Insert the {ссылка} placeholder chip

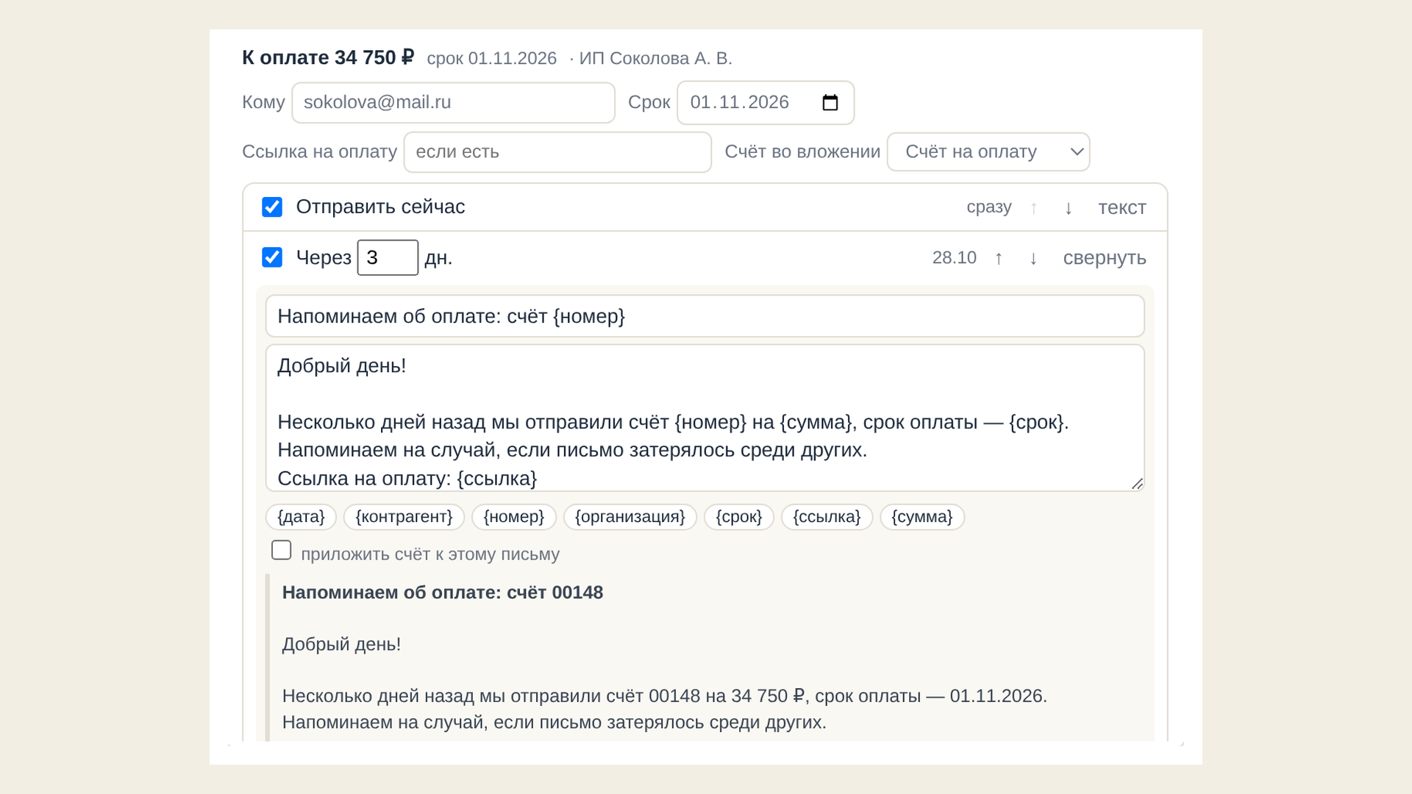coord(827,517)
